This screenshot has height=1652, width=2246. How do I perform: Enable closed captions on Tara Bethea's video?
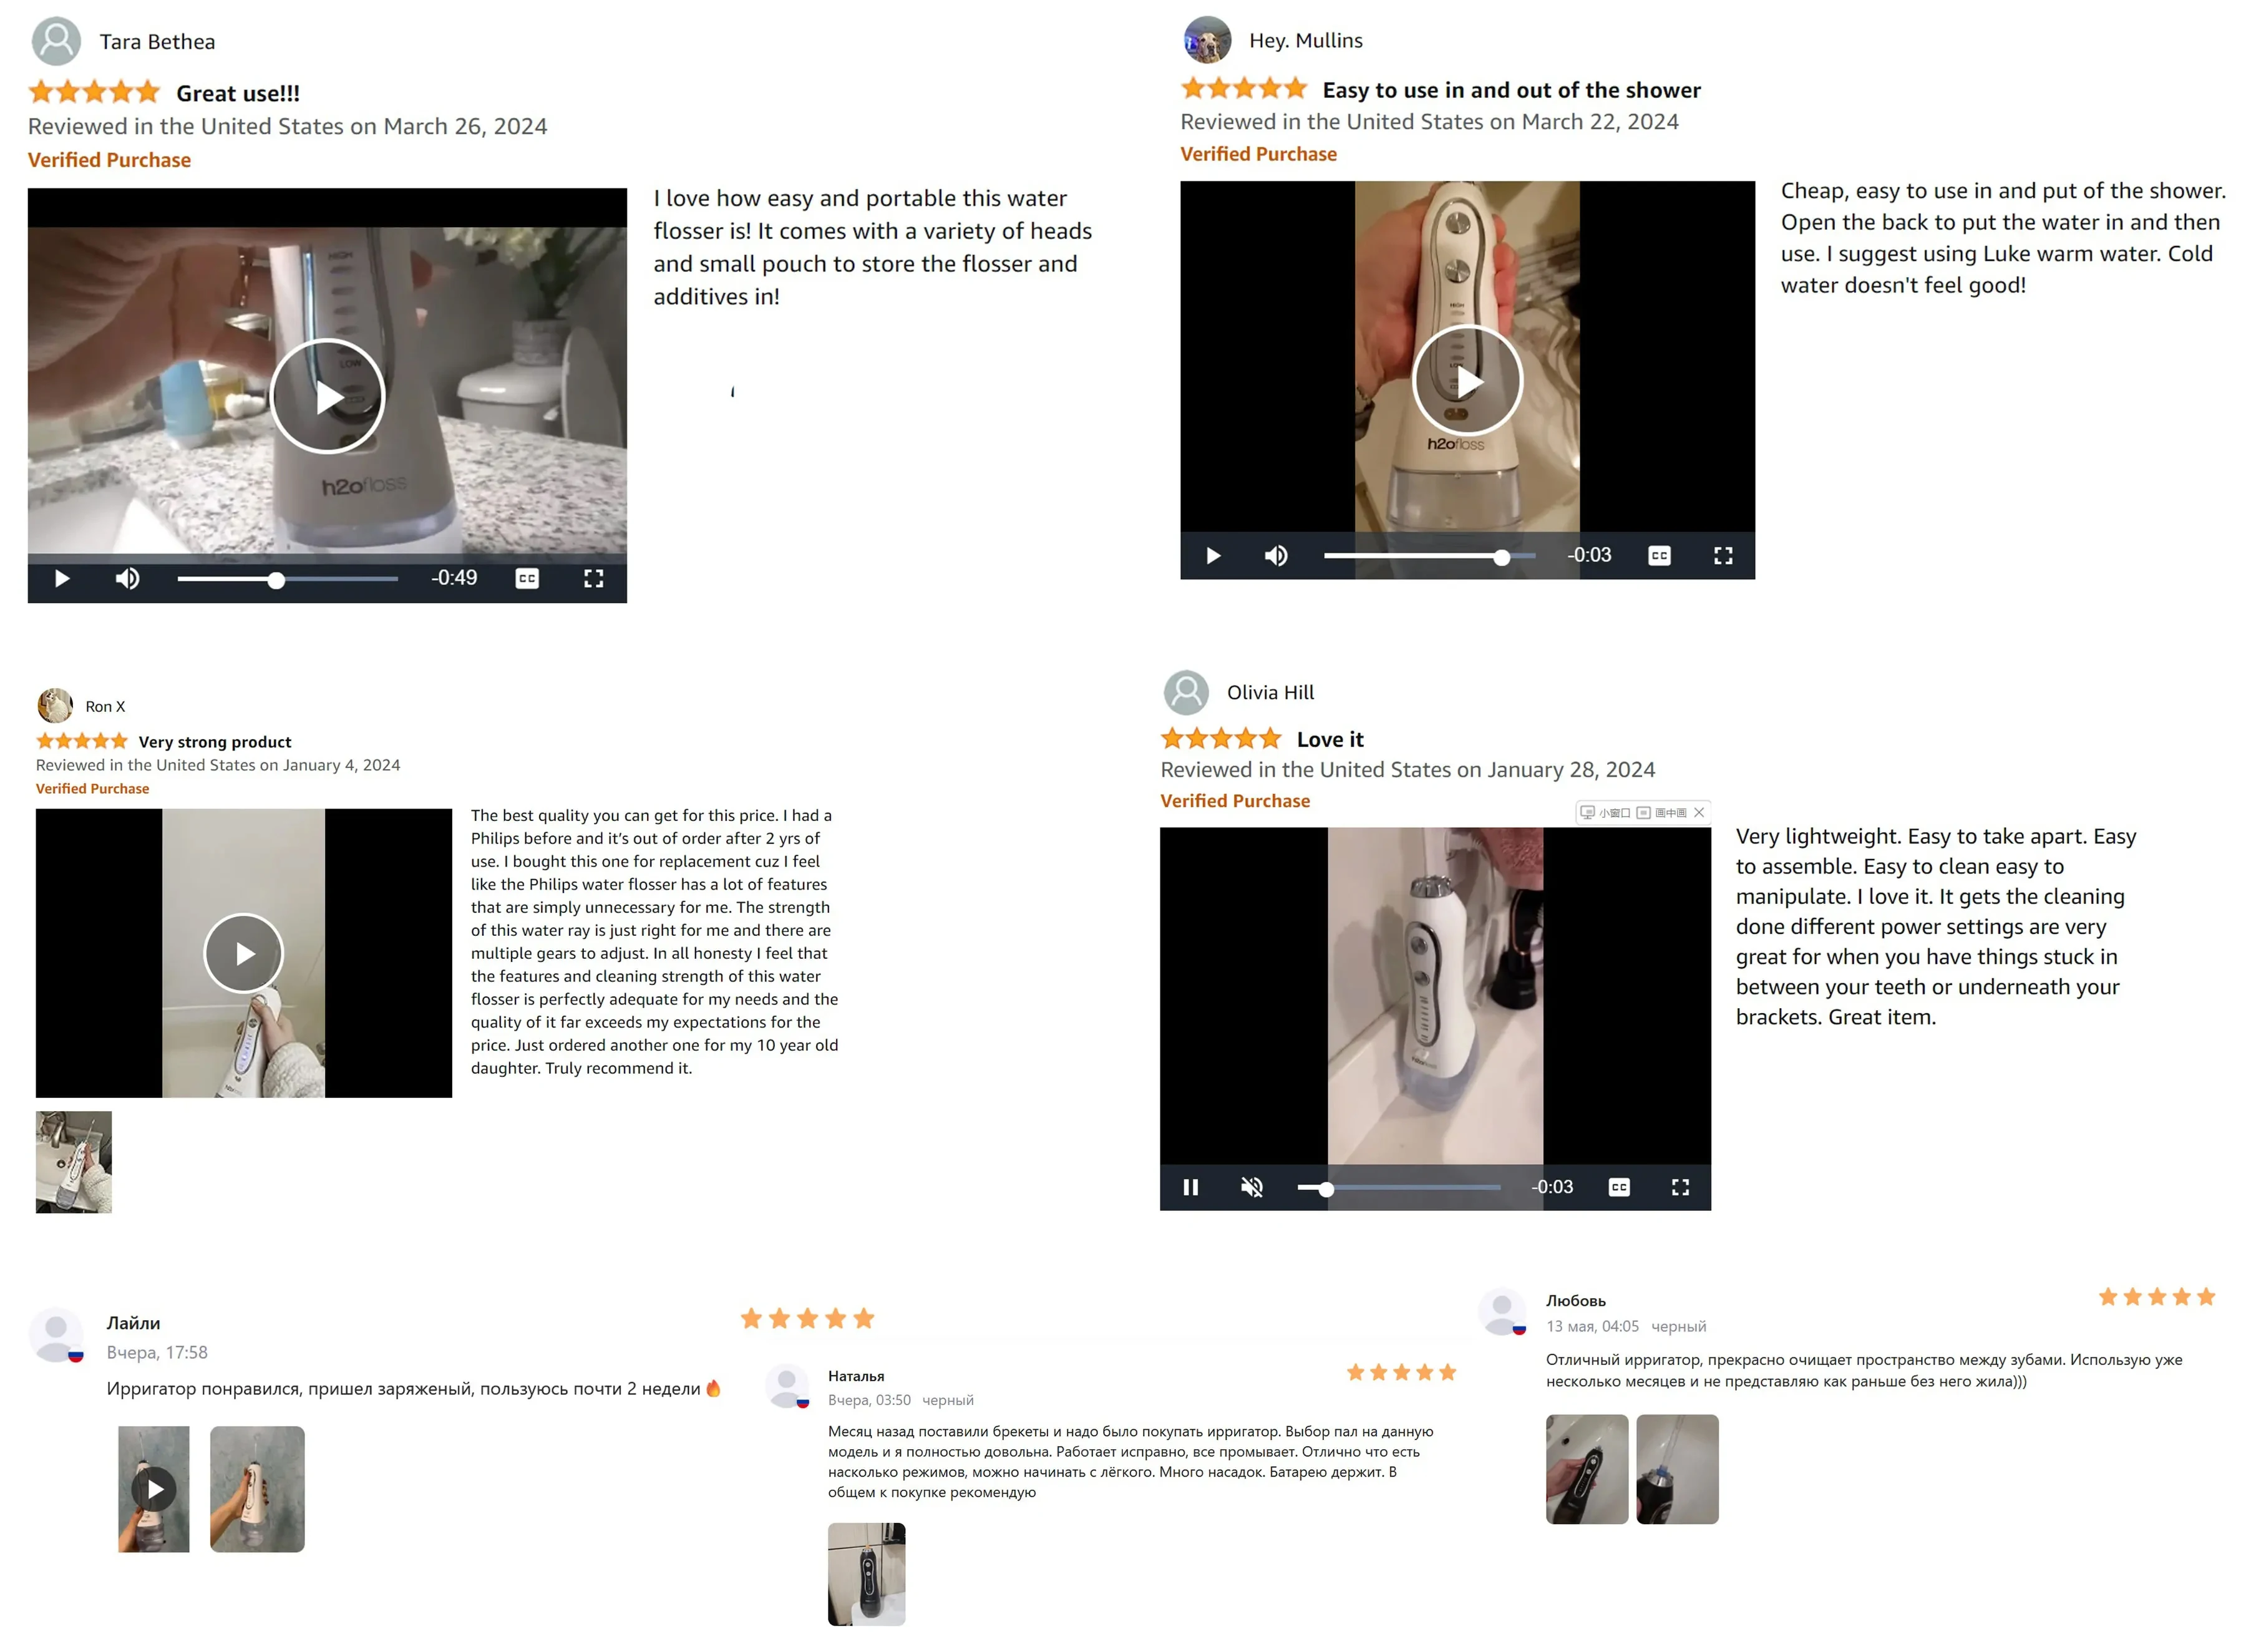click(x=527, y=579)
